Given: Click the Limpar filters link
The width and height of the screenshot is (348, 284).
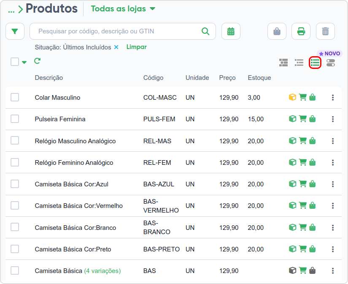Looking at the screenshot, I should 137,47.
